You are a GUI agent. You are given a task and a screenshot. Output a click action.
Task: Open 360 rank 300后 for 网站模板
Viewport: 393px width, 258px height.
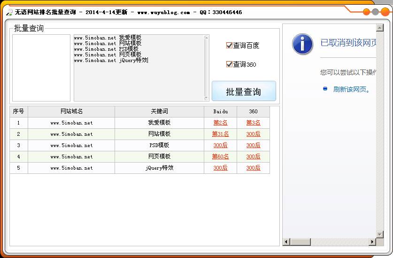click(x=253, y=134)
